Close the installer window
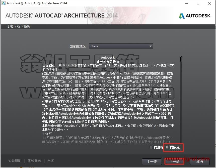 click(x=209, y=3)
